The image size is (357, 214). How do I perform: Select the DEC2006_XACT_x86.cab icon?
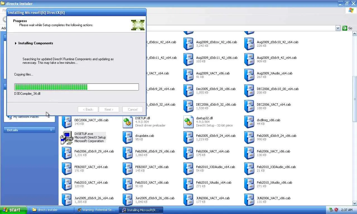coord(67,122)
